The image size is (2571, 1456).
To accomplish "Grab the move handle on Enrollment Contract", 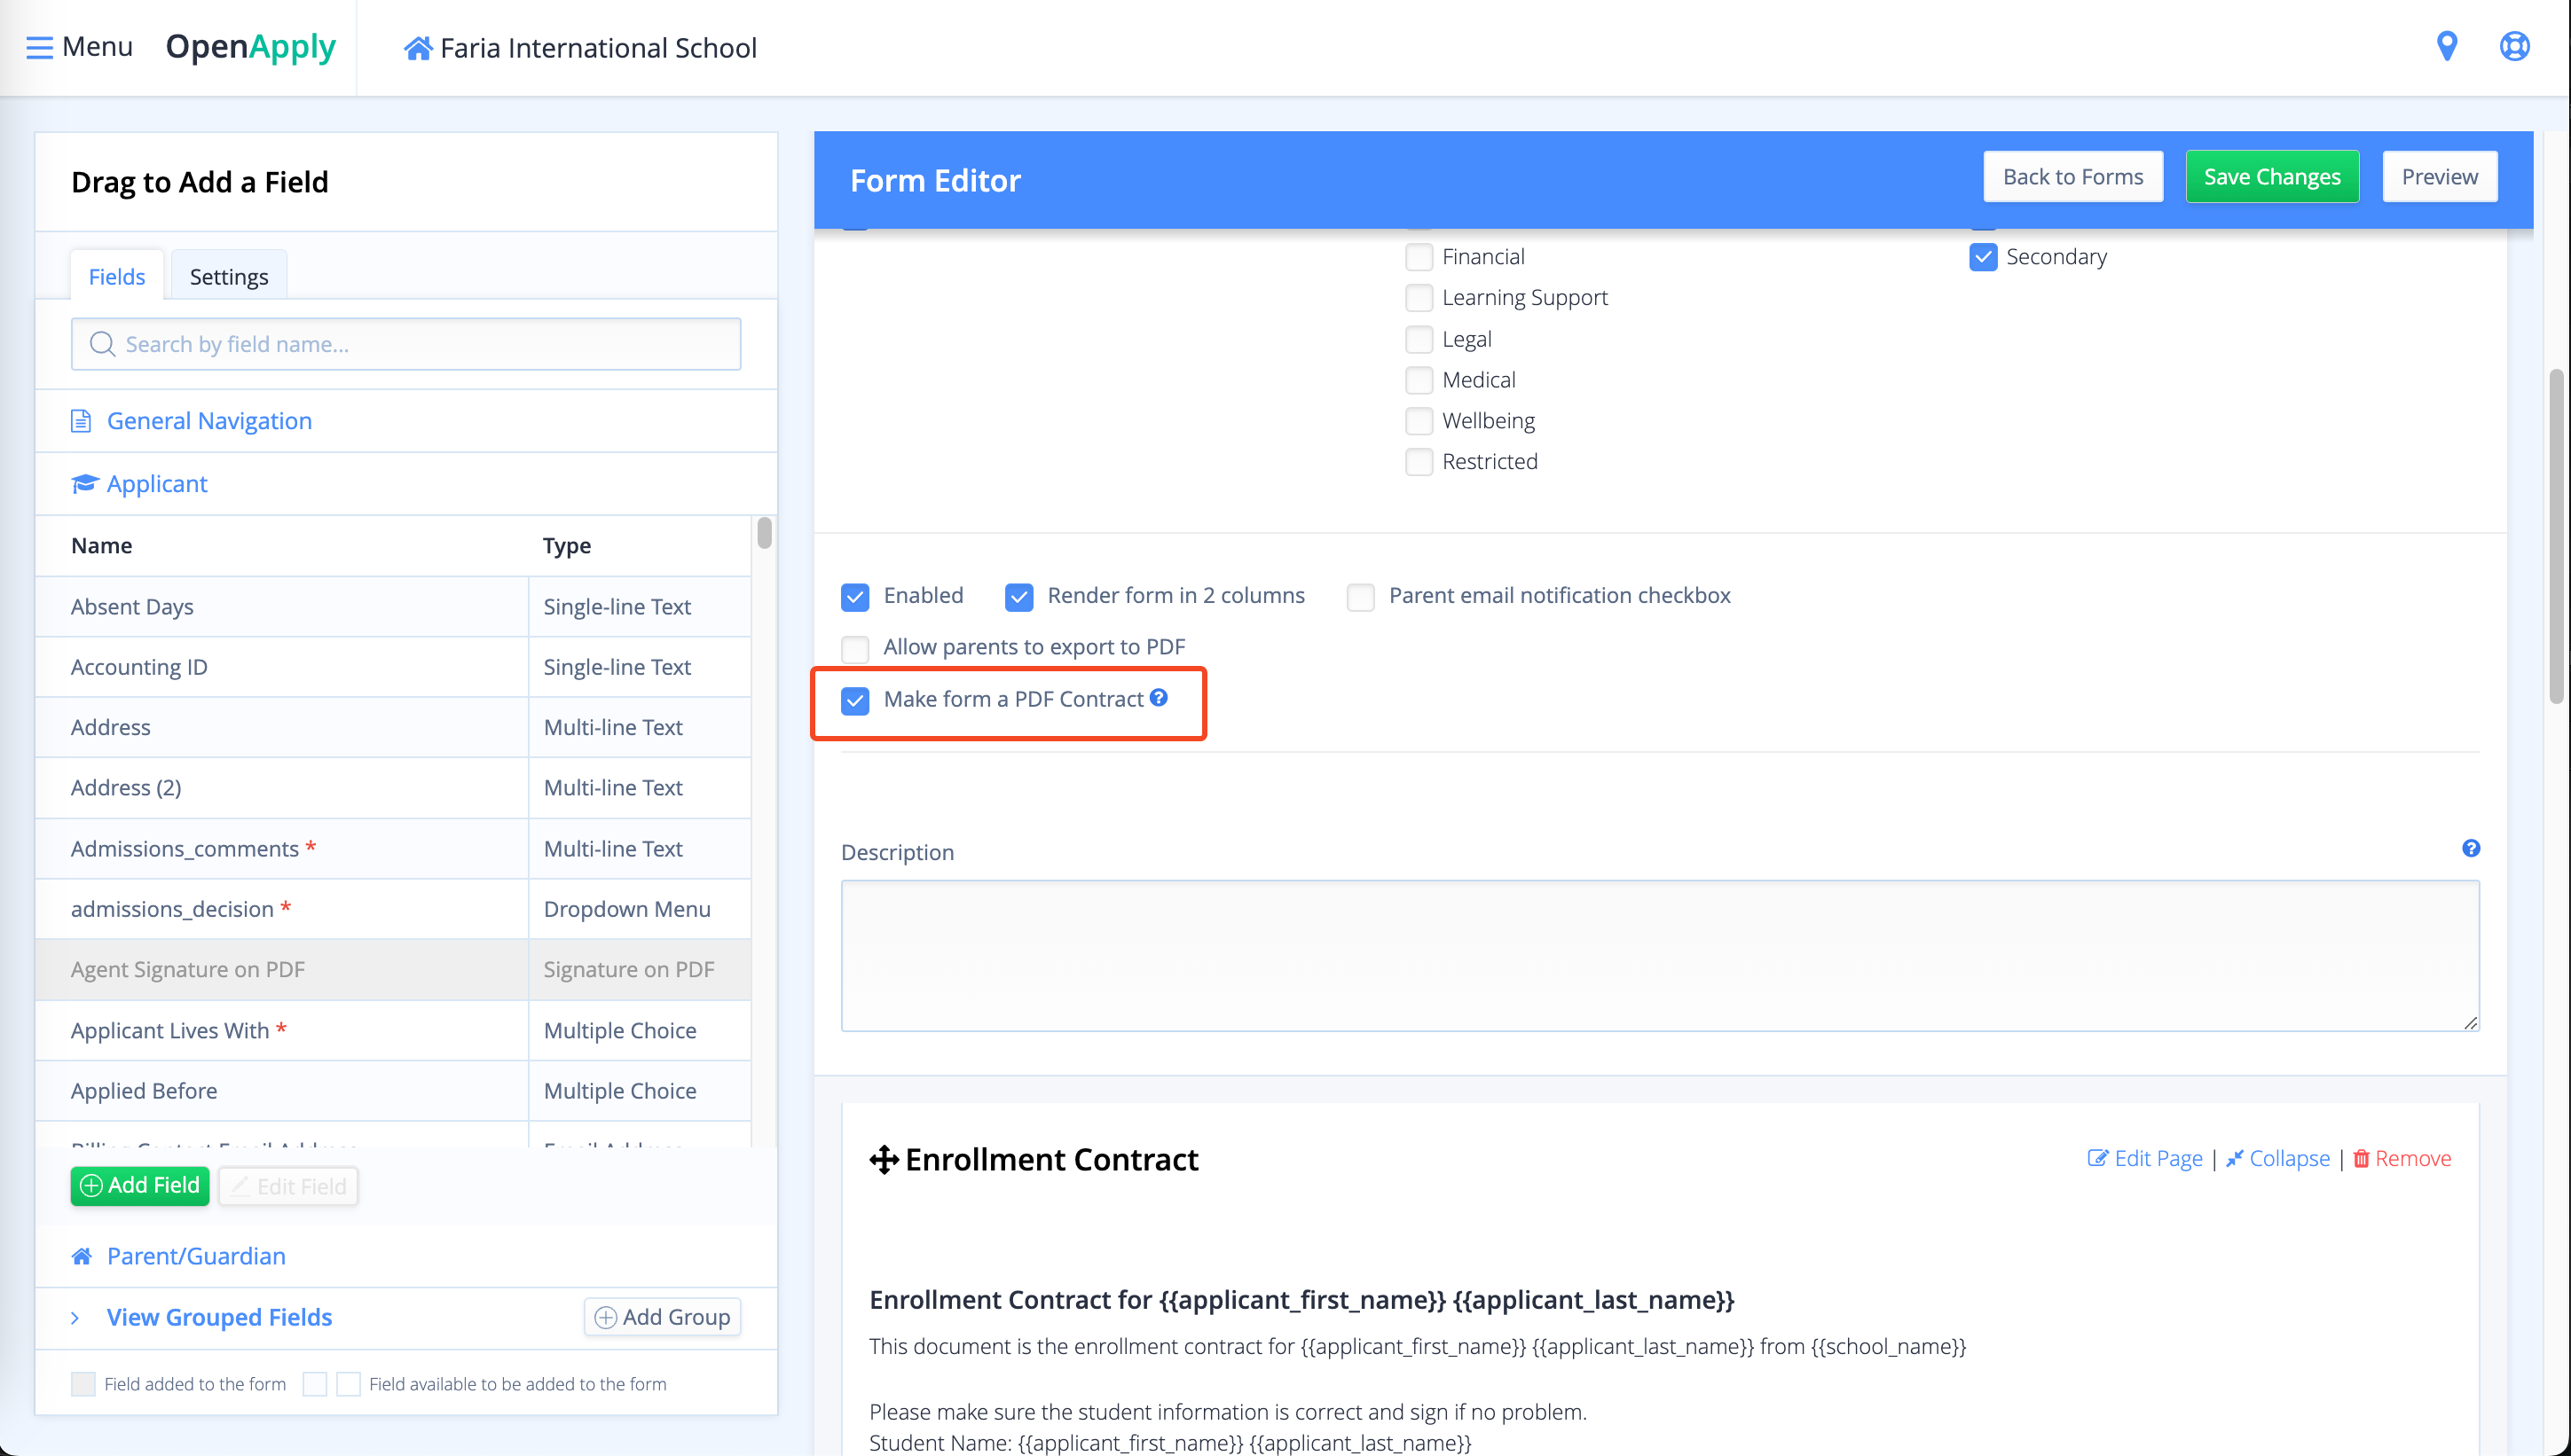I will pos(884,1160).
